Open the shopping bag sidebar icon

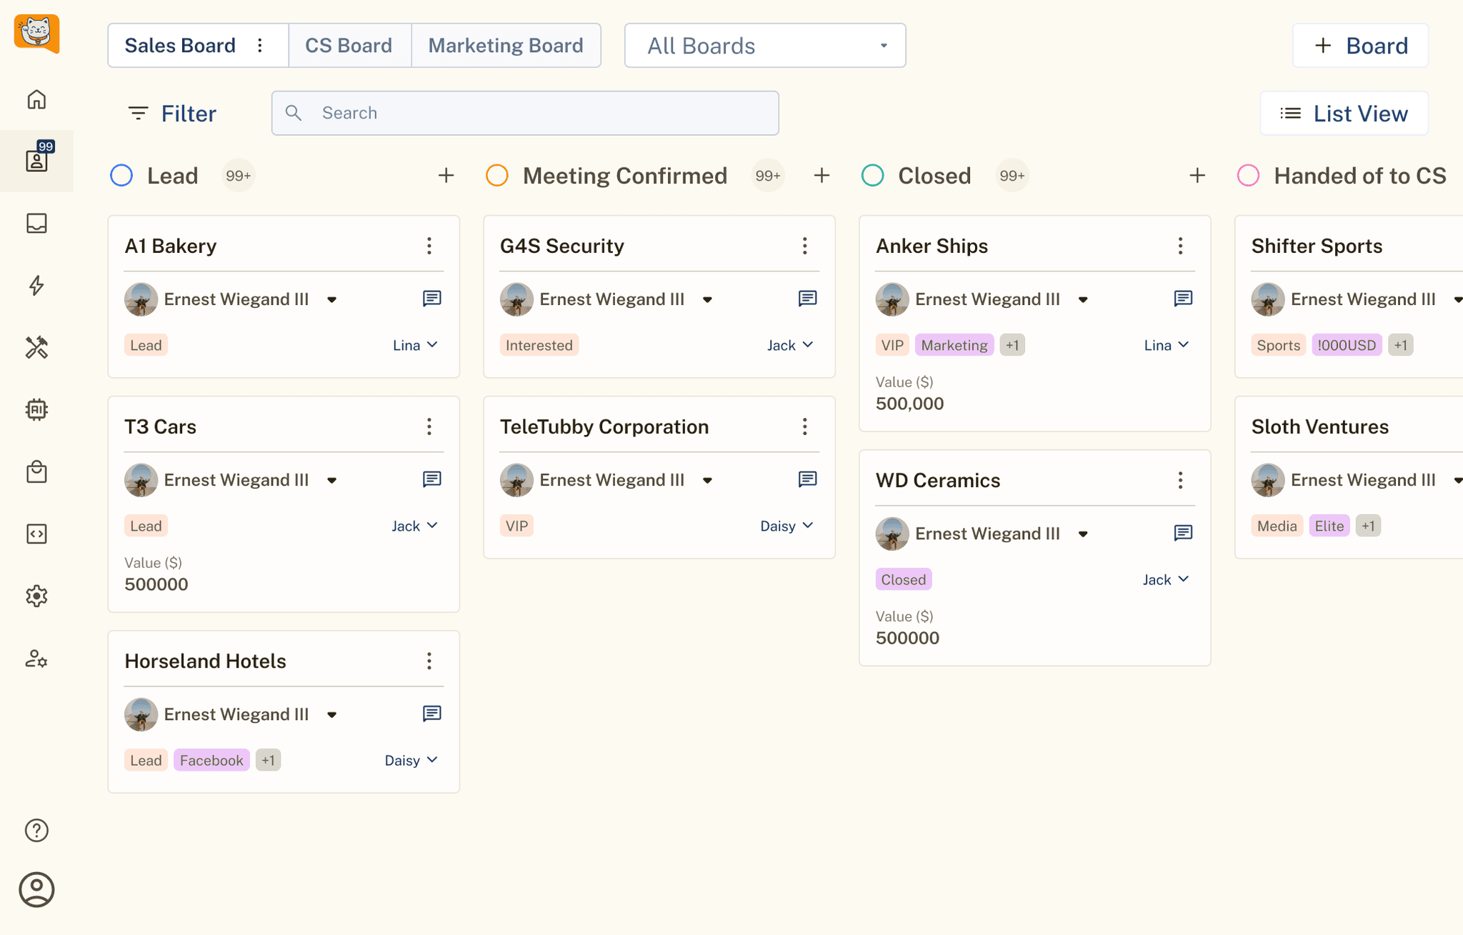pyautogui.click(x=36, y=471)
